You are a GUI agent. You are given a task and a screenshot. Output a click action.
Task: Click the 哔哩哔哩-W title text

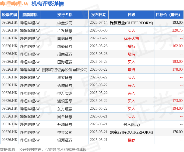14,4
